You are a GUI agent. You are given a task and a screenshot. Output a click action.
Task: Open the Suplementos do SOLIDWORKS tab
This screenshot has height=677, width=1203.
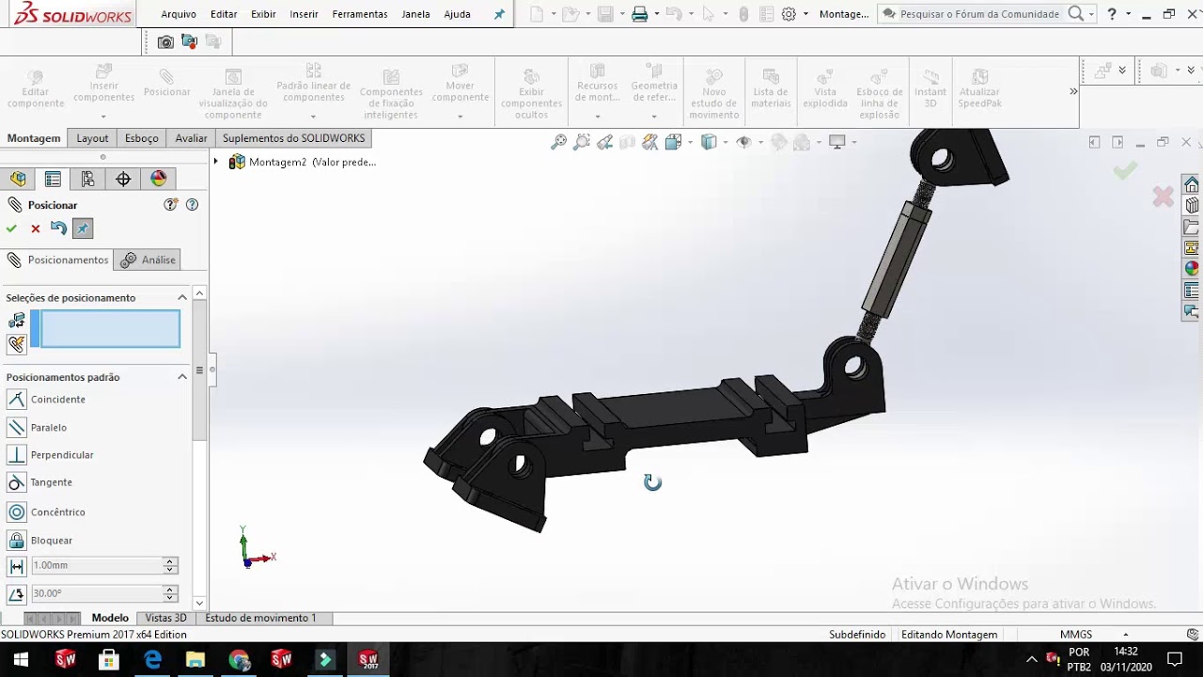click(x=293, y=138)
